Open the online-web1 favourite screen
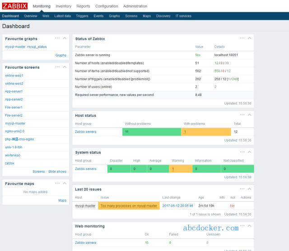Viewport: 289px width, 251px height. point(14,76)
